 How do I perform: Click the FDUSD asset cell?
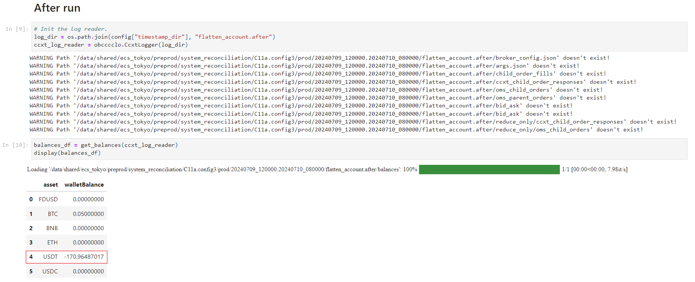[48, 199]
